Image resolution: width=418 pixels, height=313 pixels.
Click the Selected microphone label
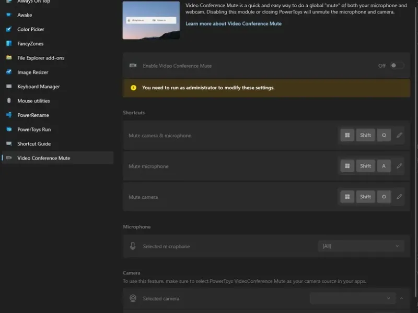click(166, 246)
